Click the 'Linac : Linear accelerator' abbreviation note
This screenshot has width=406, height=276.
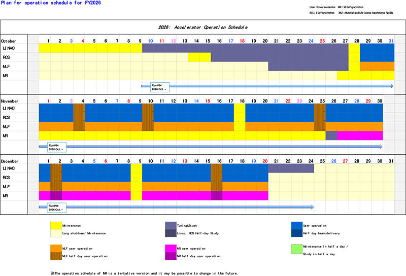(322, 7)
